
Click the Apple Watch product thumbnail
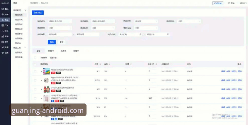[46, 80]
